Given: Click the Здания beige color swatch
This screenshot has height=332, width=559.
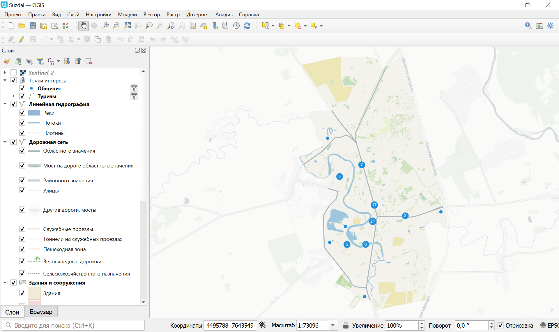Looking at the screenshot, I should pyautogui.click(x=34, y=293).
